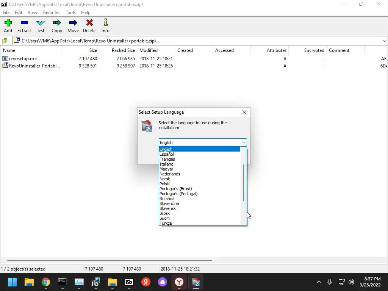Select Suomi in the language list
The image size is (388, 291).
coord(199,218)
